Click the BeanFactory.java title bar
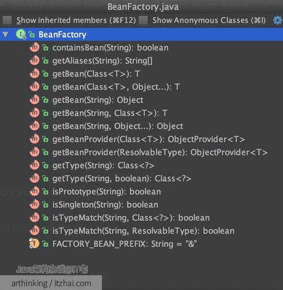Image resolution: width=283 pixels, height=290 pixels. (x=141, y=7)
